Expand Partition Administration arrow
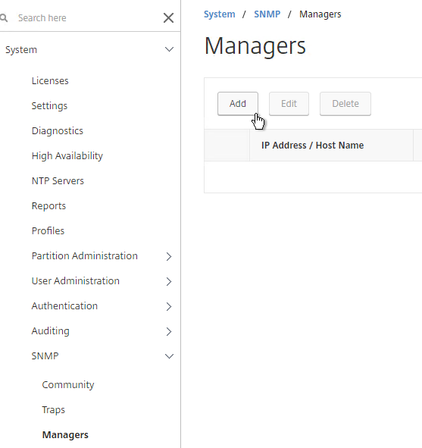The height and width of the screenshot is (448, 422). [169, 256]
